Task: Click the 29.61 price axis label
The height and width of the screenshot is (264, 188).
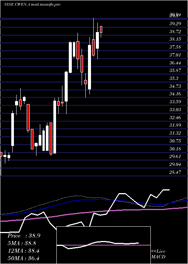Action: click(175, 157)
